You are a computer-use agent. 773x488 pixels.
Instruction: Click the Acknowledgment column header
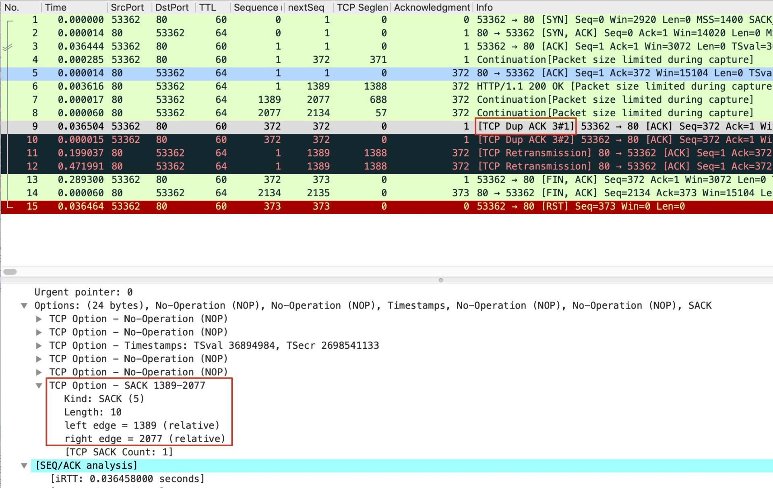432,7
